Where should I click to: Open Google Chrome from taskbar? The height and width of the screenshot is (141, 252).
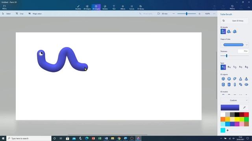(x=119, y=138)
